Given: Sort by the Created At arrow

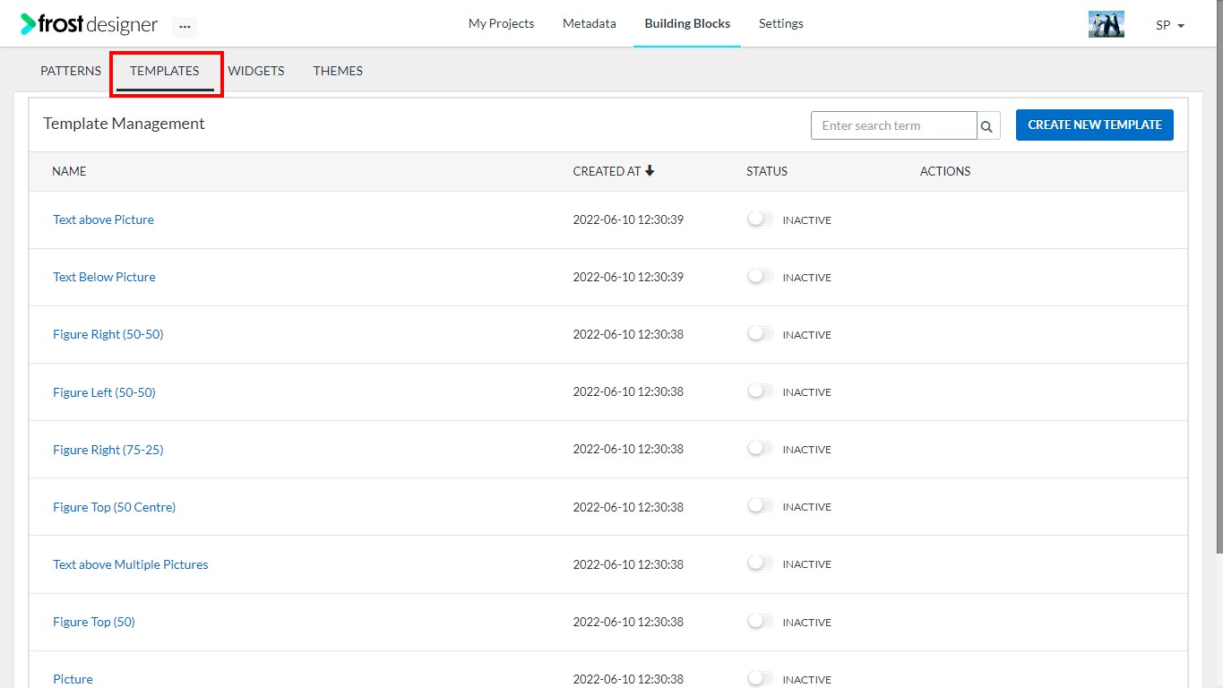Looking at the screenshot, I should (650, 170).
